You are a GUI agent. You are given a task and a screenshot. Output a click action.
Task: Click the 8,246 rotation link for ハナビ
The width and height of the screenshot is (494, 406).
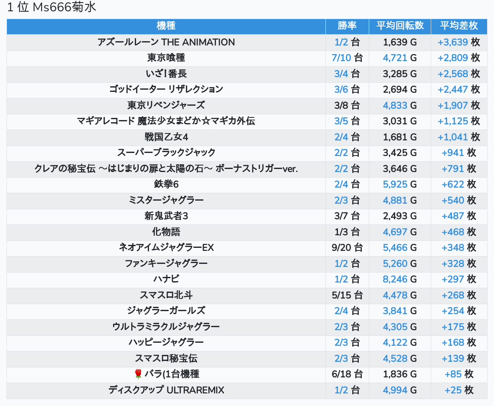[x=395, y=279]
